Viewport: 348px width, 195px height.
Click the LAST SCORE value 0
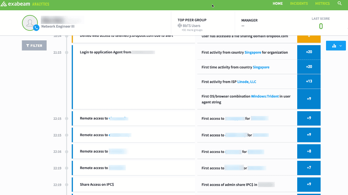pyautogui.click(x=321, y=26)
